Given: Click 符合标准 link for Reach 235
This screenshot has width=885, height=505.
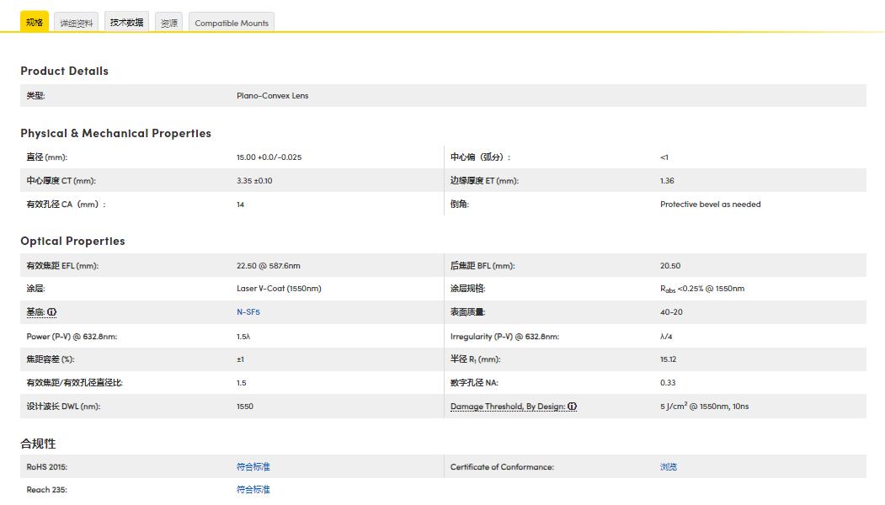Looking at the screenshot, I should [253, 489].
